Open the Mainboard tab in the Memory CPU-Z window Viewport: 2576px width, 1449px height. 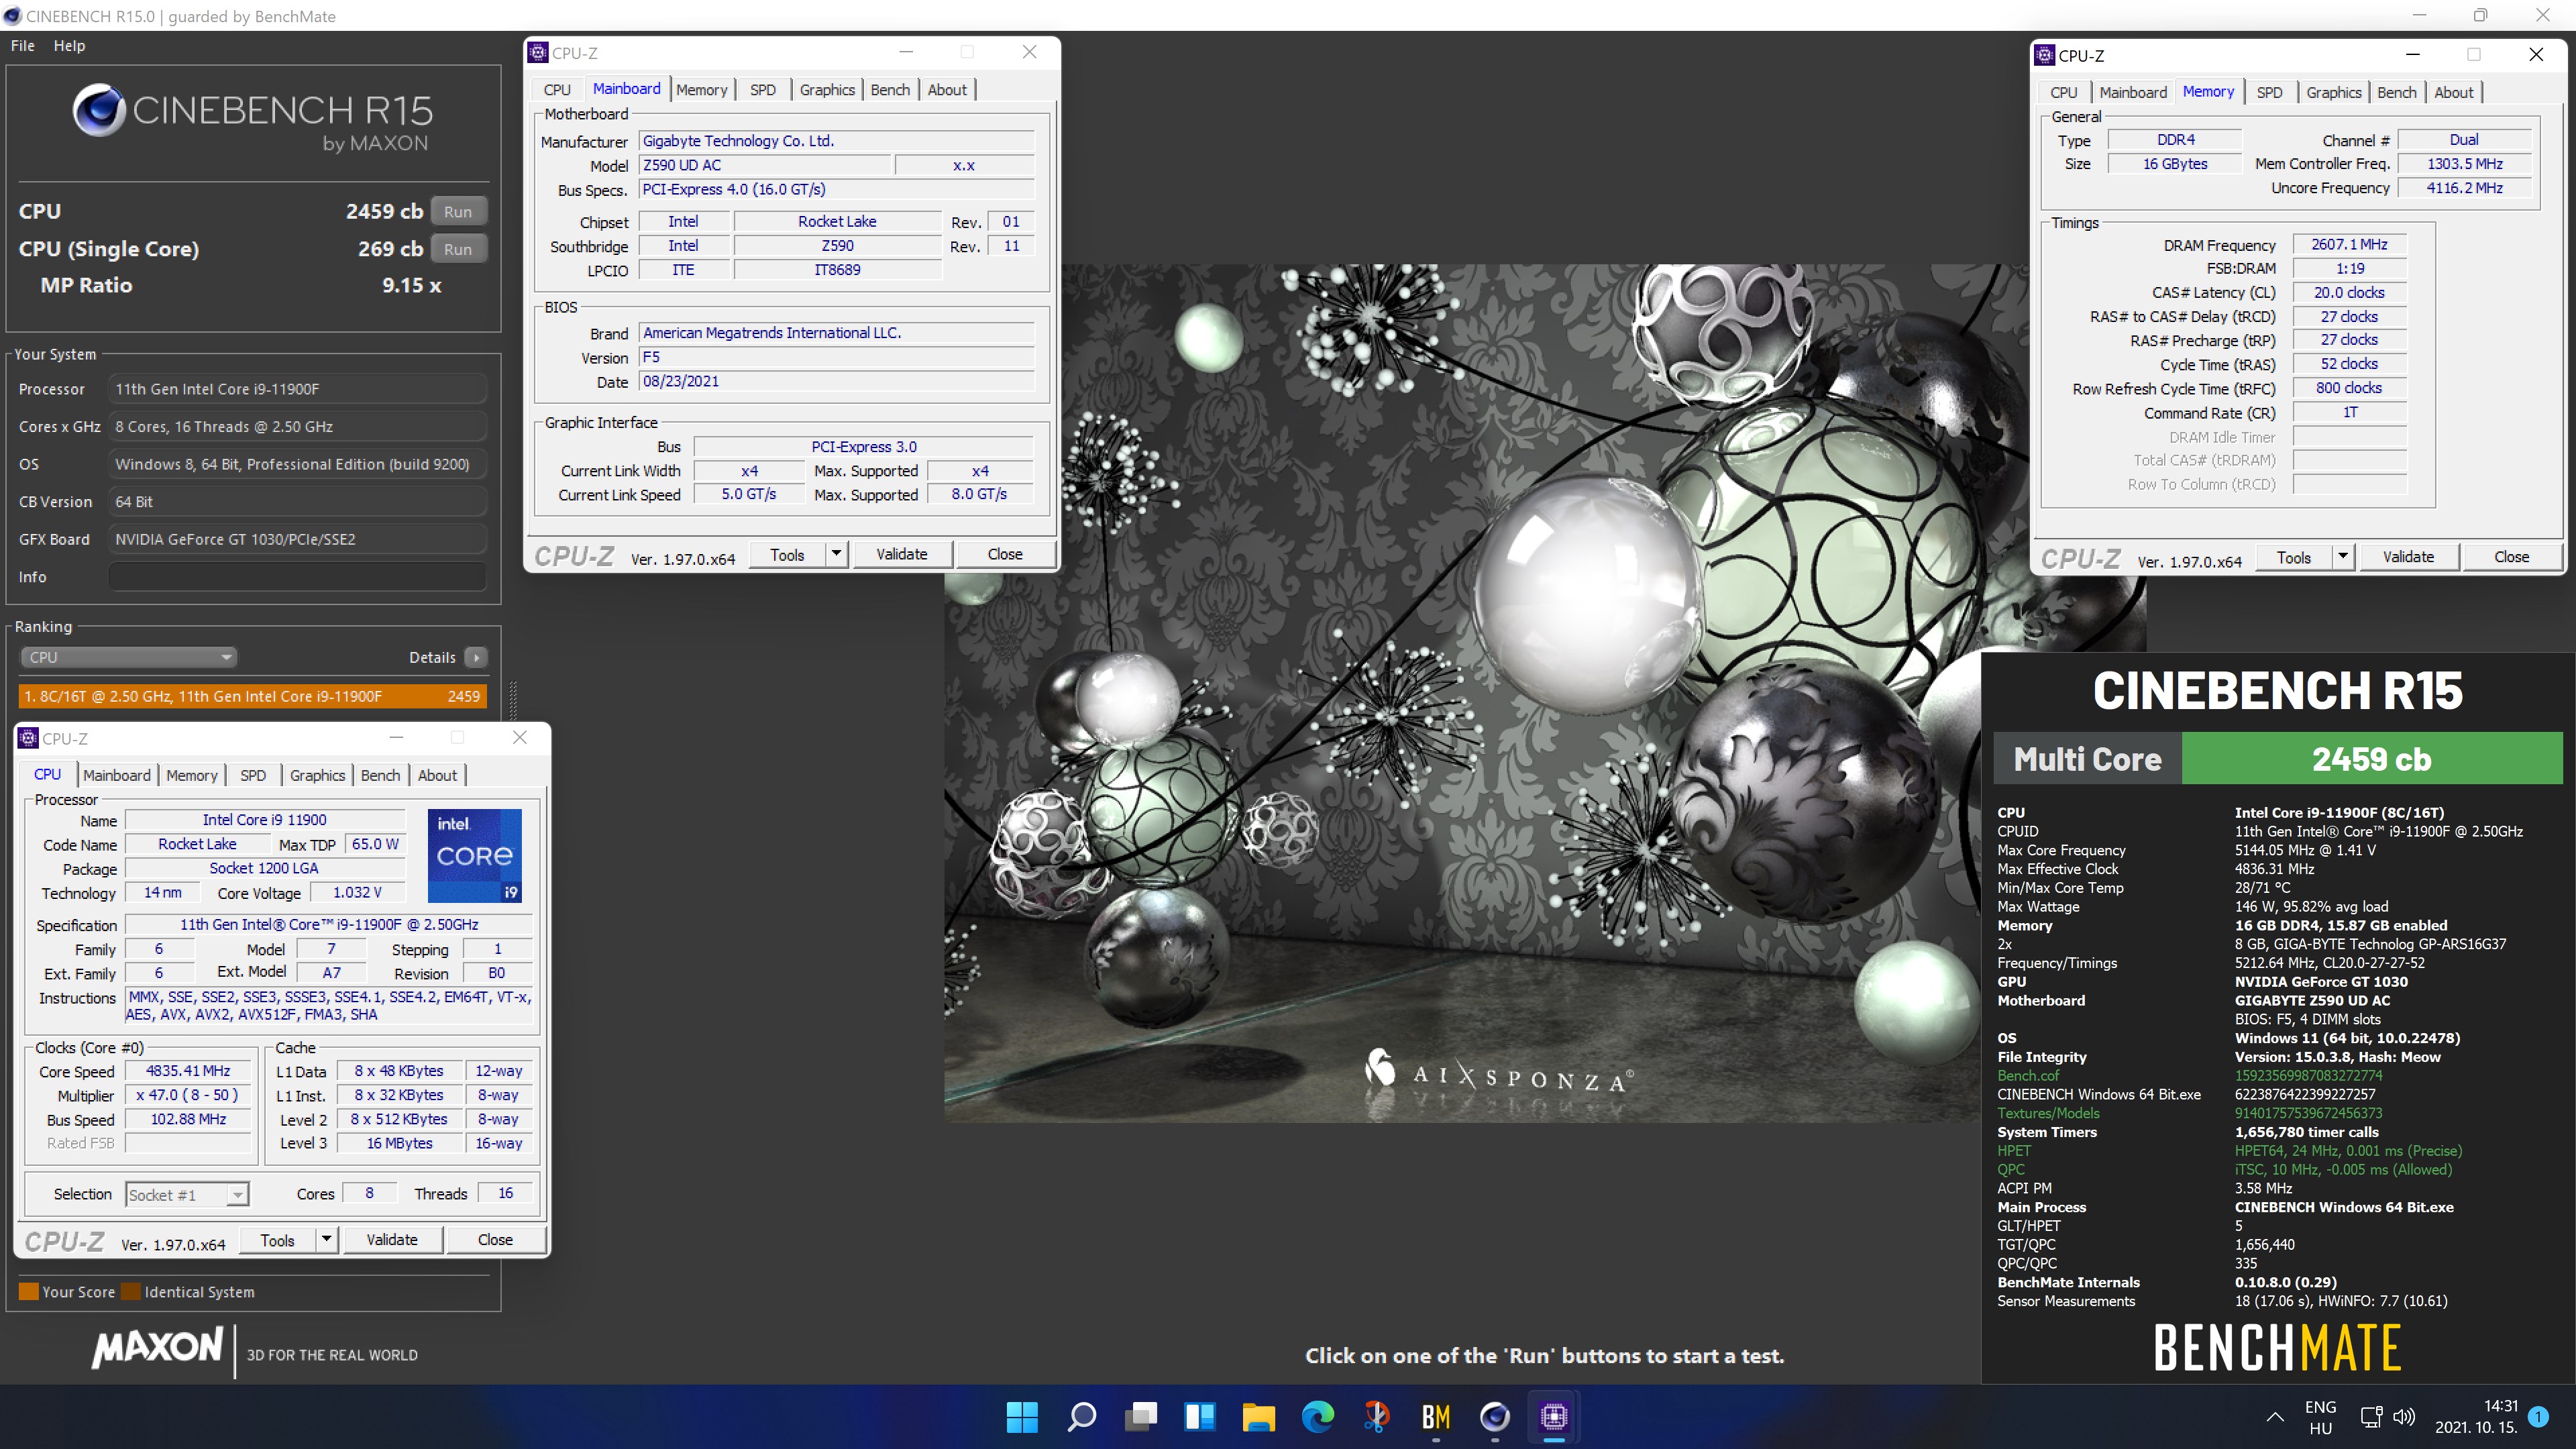pos(2133,92)
